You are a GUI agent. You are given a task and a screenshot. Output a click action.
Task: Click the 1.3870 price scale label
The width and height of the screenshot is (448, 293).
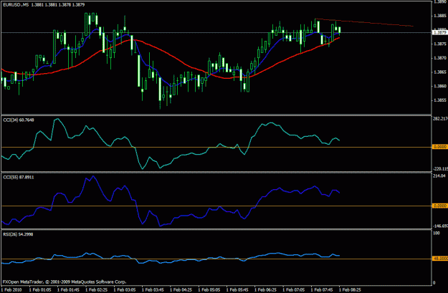440,58
